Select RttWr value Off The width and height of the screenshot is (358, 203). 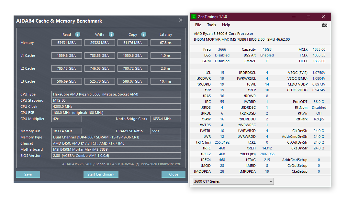tap(319, 113)
